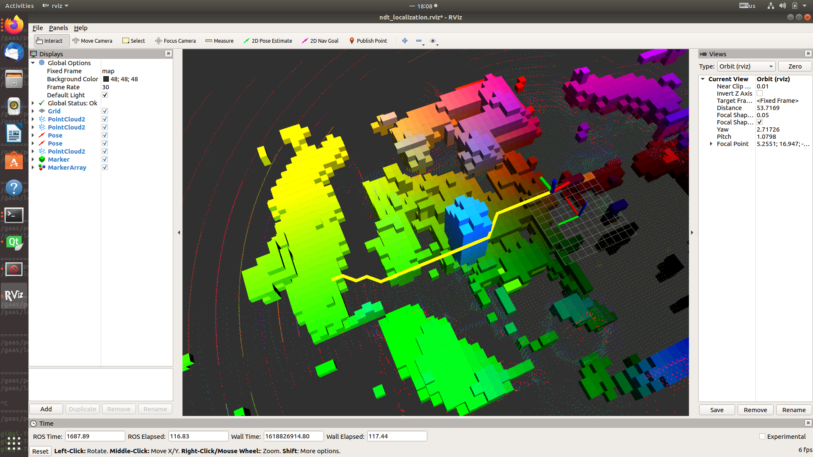Toggle visibility of Grid display
Image resolution: width=813 pixels, height=457 pixels.
pos(105,110)
